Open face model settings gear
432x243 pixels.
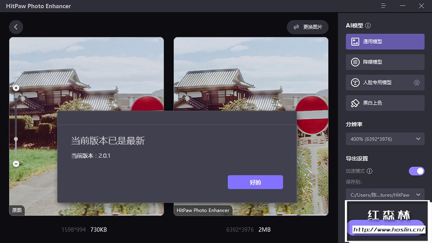(417, 83)
